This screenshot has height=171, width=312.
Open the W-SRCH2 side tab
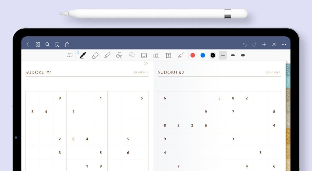(288, 136)
